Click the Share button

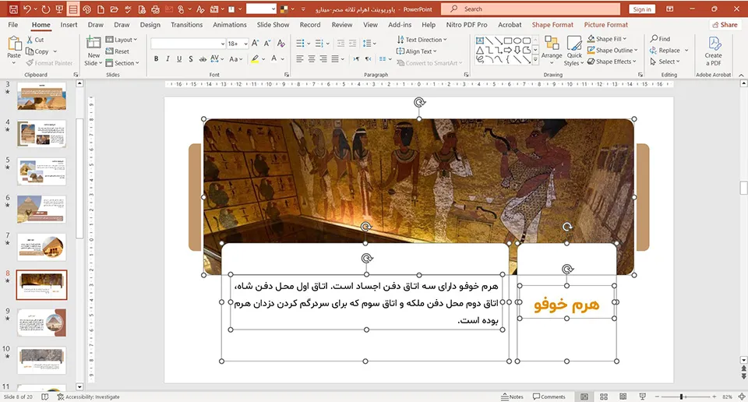(725, 25)
